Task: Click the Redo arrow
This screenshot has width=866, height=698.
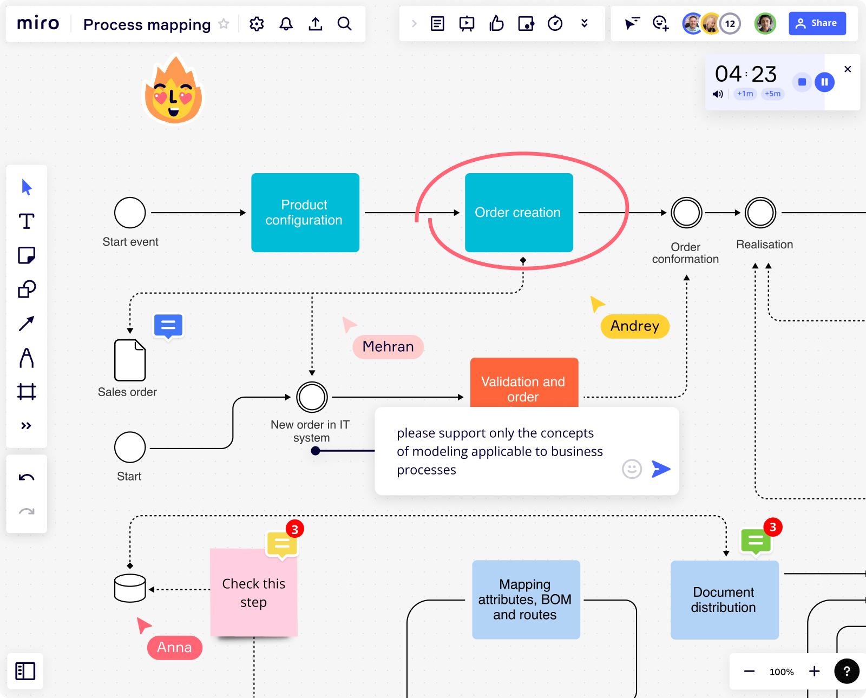Action: tap(27, 511)
